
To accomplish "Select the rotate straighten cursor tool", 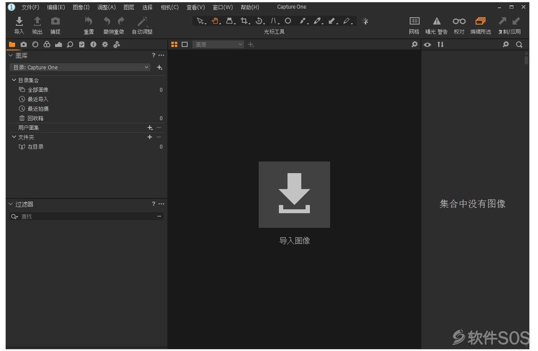I will pyautogui.click(x=259, y=21).
